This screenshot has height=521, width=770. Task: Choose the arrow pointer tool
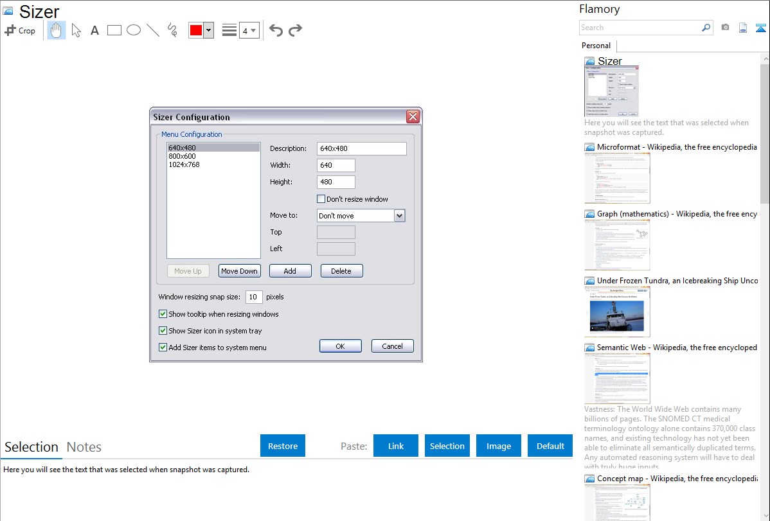tap(76, 30)
